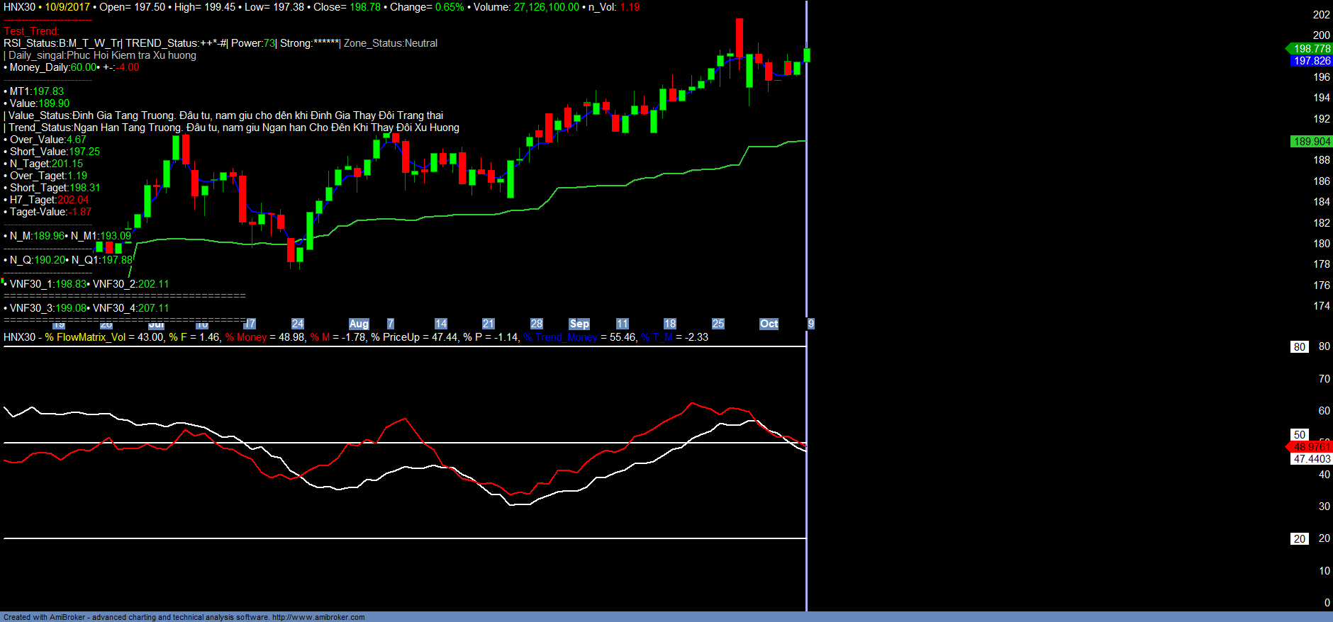The height and width of the screenshot is (622, 1333).
Task: Click the vertical selection line on price chart
Action: 806,177
